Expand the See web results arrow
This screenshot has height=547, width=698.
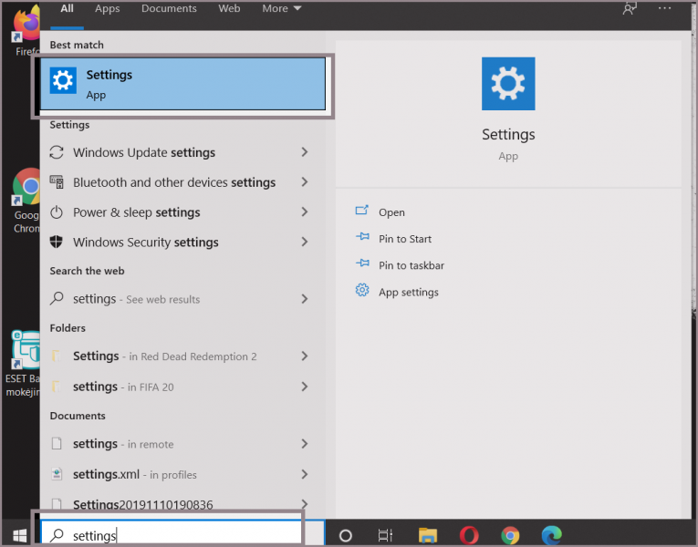point(305,298)
